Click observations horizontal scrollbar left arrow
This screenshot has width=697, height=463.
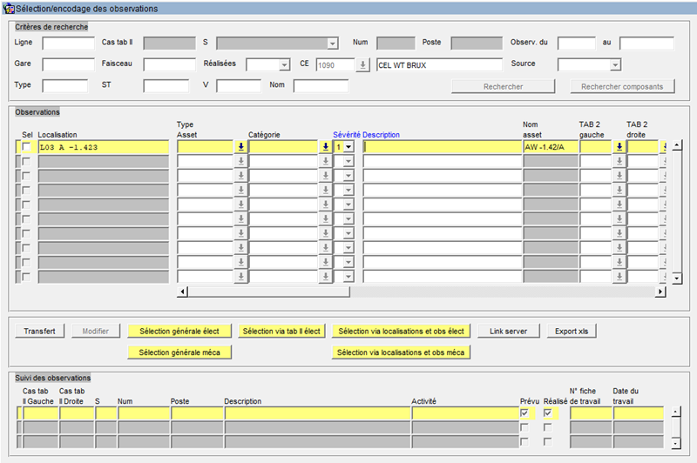[x=182, y=292]
